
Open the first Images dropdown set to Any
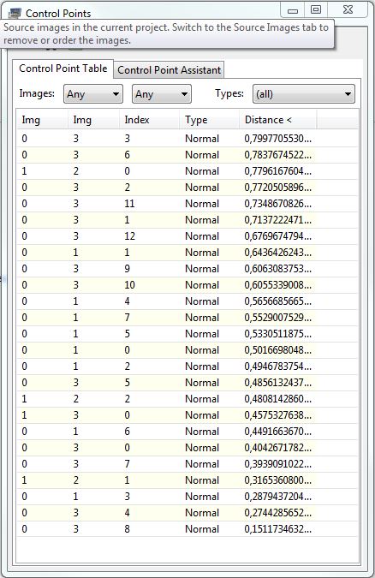93,94
